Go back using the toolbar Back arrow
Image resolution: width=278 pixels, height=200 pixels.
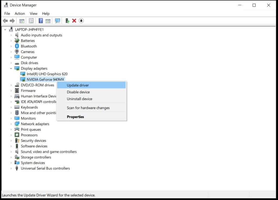click(x=5, y=21)
